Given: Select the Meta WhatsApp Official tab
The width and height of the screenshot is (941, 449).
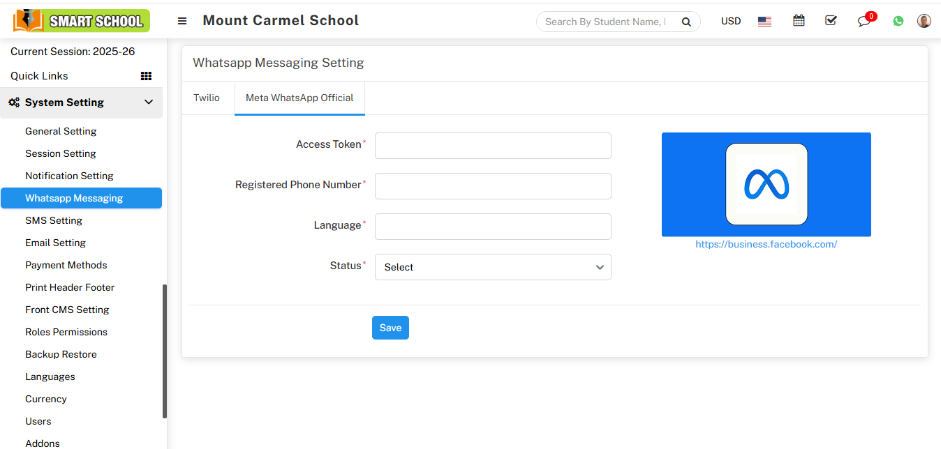Looking at the screenshot, I should coord(299,98).
